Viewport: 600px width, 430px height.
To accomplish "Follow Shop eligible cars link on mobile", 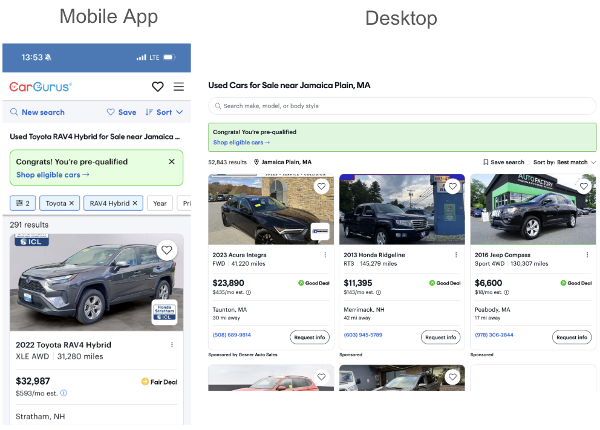I will 53,175.
